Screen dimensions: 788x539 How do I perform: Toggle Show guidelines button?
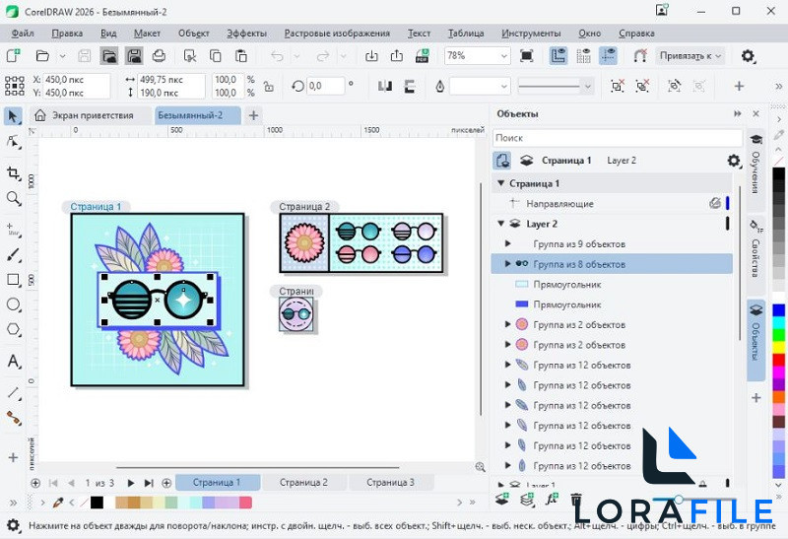(608, 55)
